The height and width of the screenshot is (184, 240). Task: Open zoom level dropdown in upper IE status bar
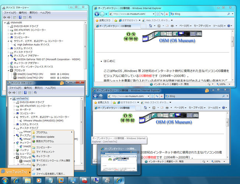pos(229,84)
